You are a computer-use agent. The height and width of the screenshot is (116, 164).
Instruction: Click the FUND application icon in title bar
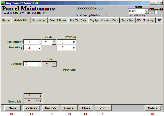[3, 3]
